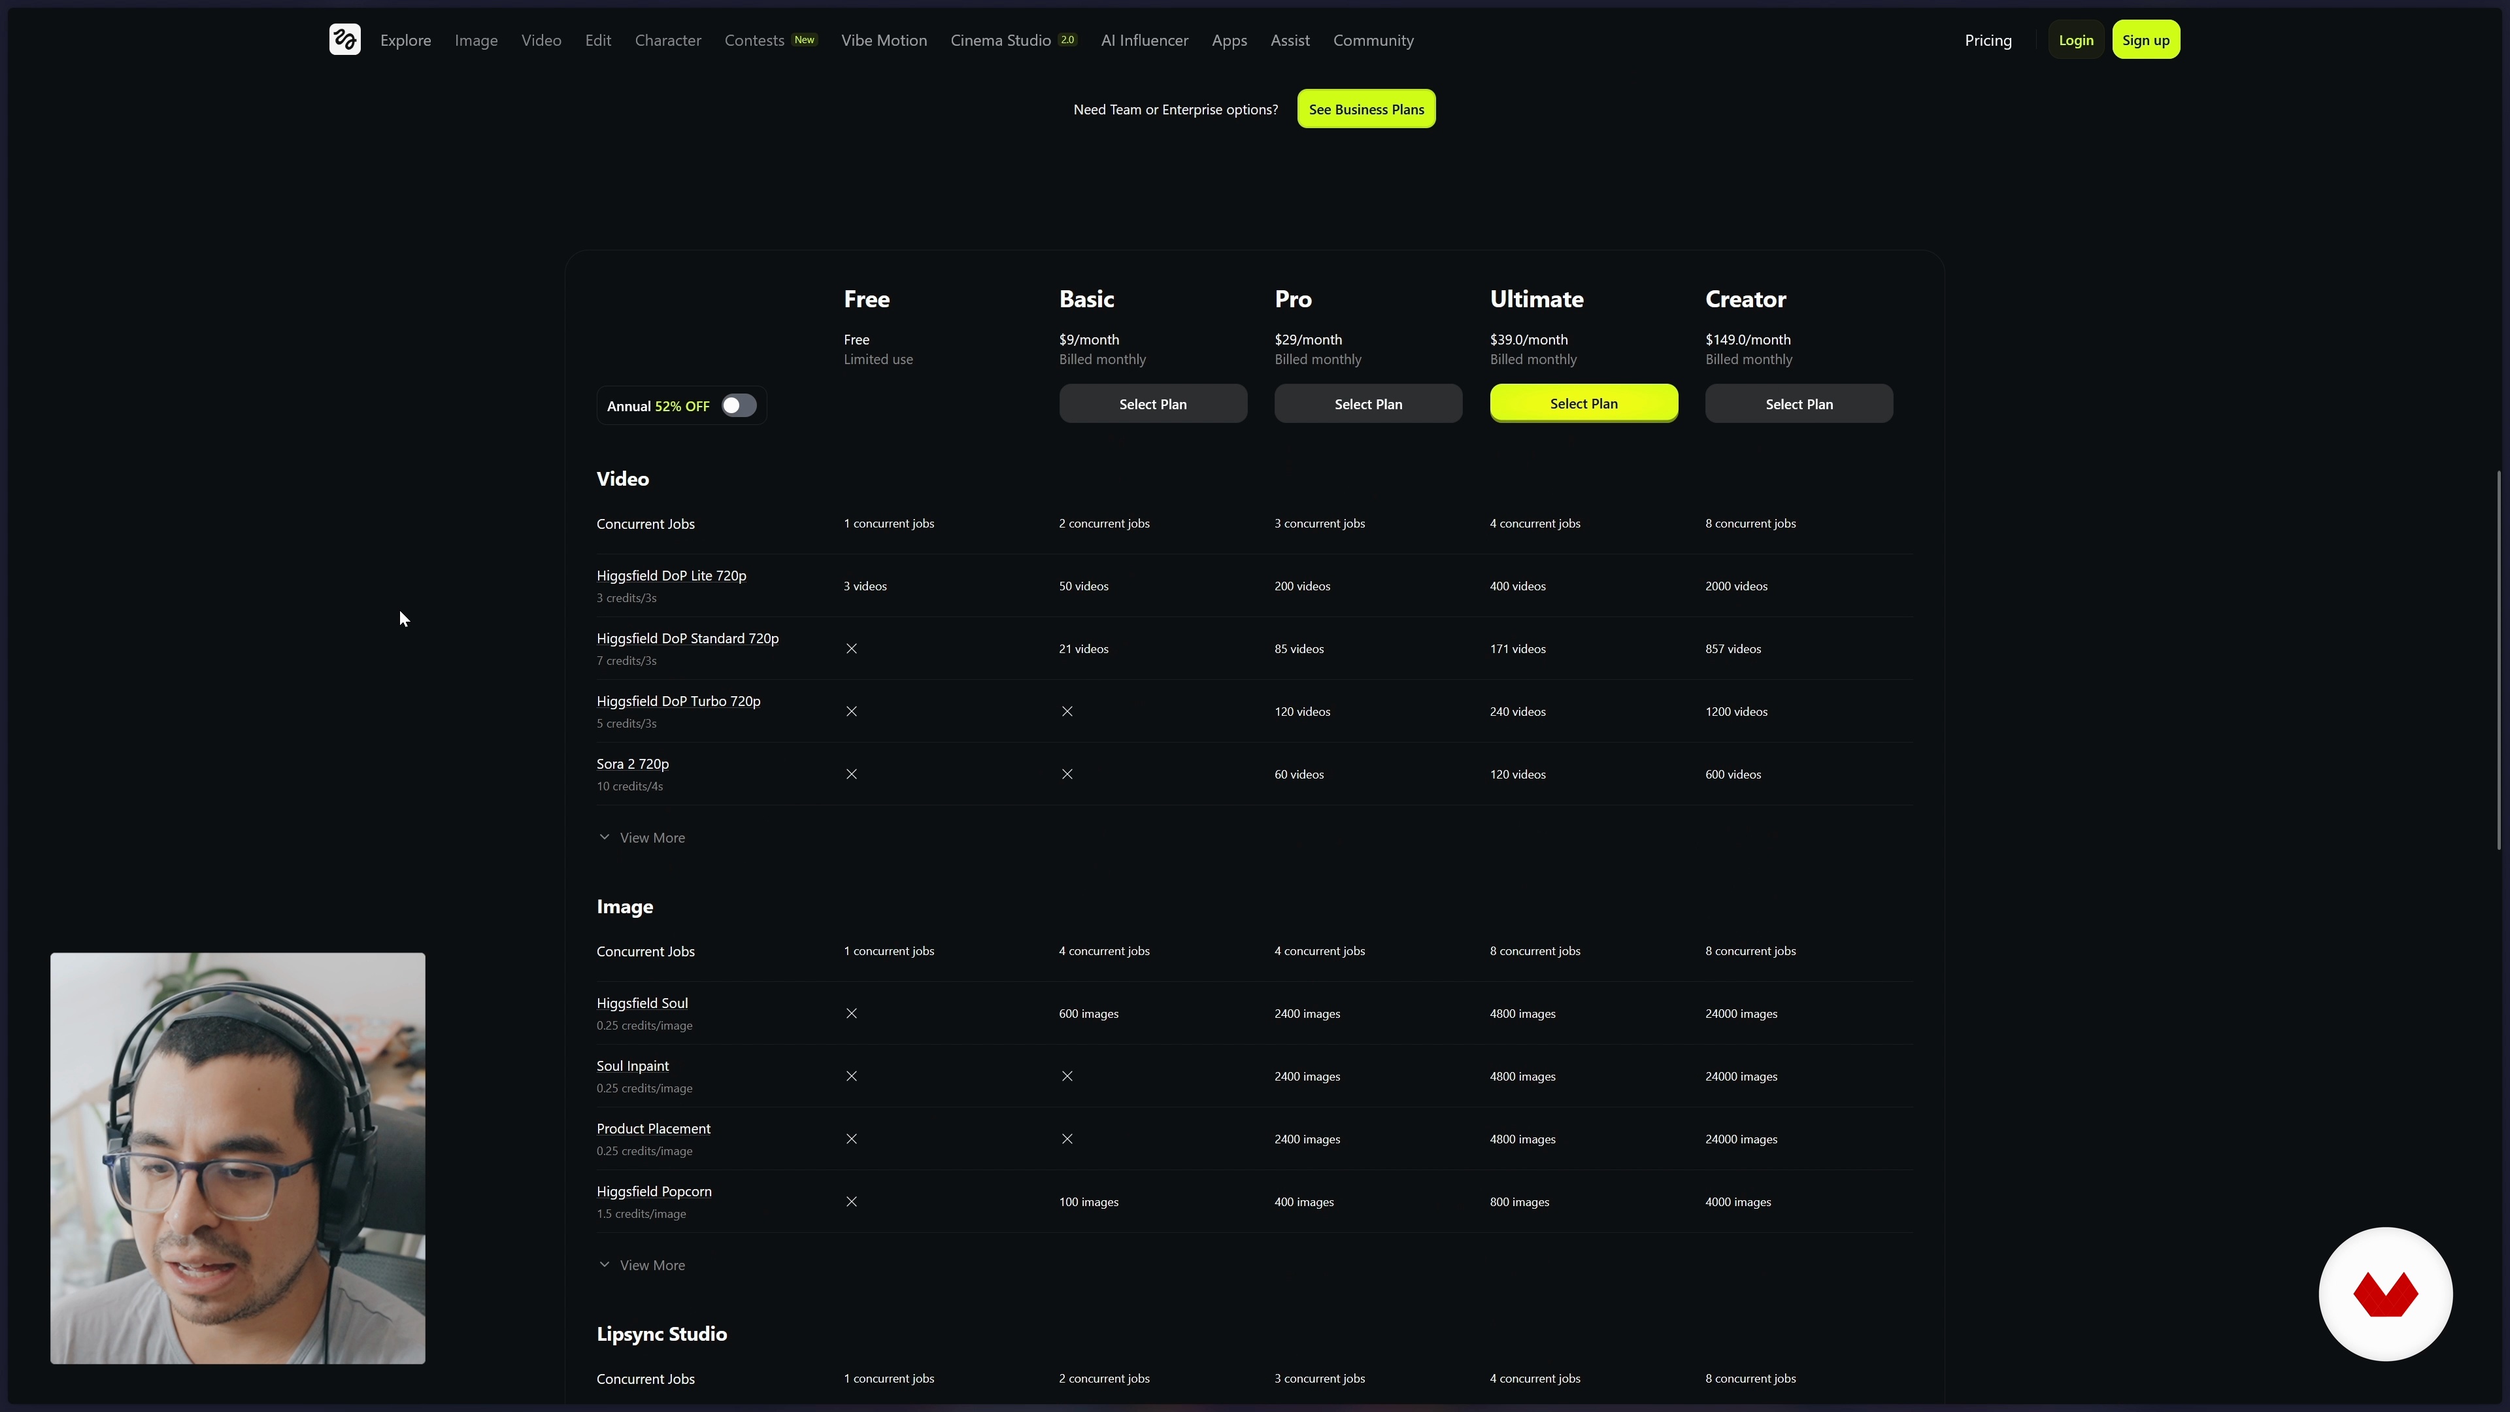Click the Login button

(2077, 40)
